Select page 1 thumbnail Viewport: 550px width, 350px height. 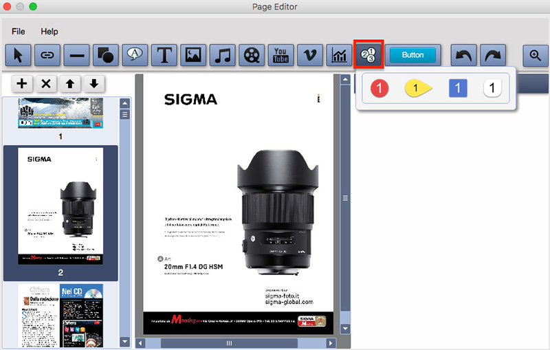point(60,113)
